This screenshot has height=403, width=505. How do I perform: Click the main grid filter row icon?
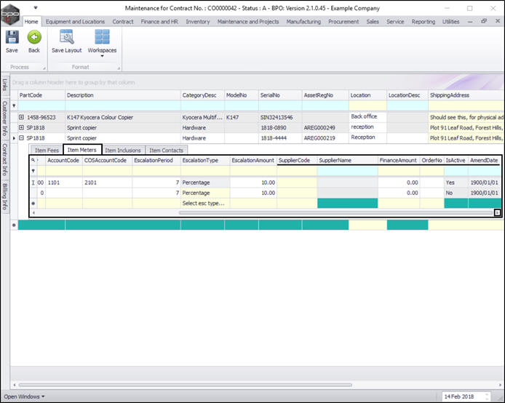pyautogui.click(x=14, y=105)
